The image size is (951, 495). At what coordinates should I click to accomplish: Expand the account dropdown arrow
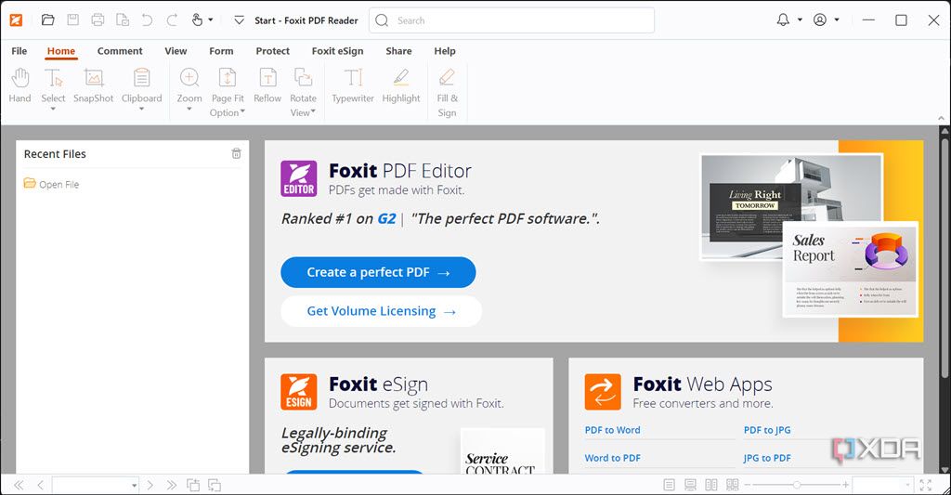[837, 20]
